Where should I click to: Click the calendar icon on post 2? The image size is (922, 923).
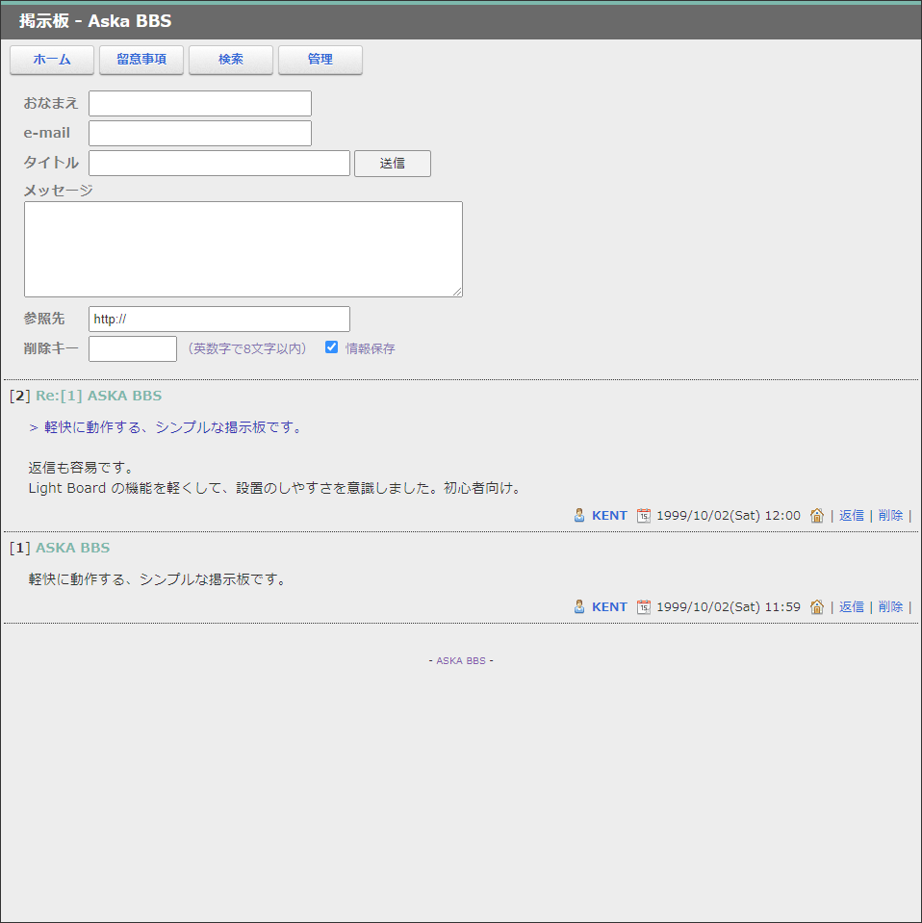click(x=644, y=515)
